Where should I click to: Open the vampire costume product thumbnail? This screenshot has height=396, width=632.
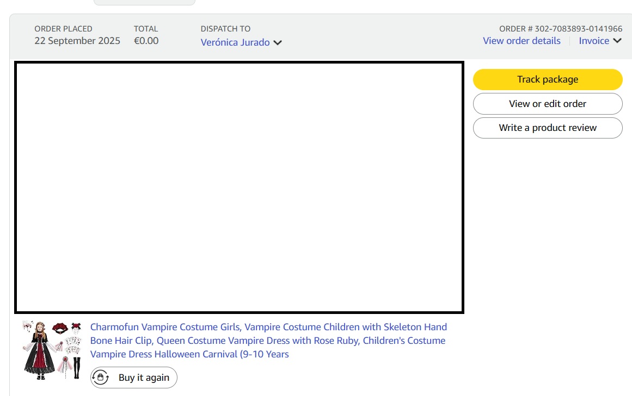tap(52, 350)
